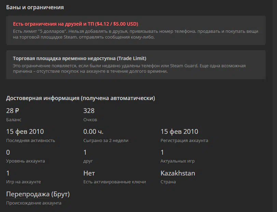The image size is (277, 212).
Task: Click the 'Уровень аккаунта' label
Action: click(x=25, y=161)
